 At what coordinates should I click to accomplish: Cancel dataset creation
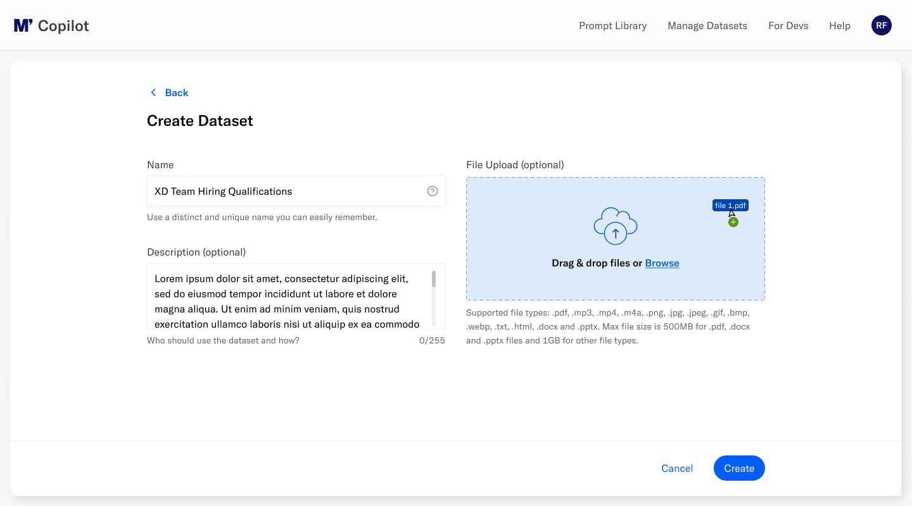tap(676, 468)
